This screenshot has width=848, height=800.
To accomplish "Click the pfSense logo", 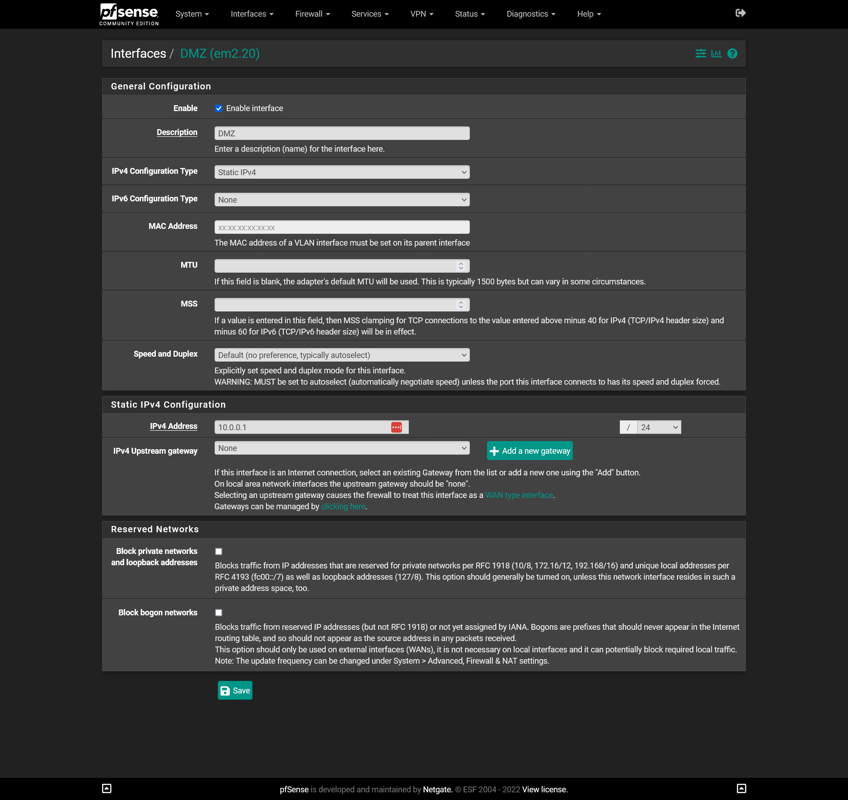I will [129, 14].
